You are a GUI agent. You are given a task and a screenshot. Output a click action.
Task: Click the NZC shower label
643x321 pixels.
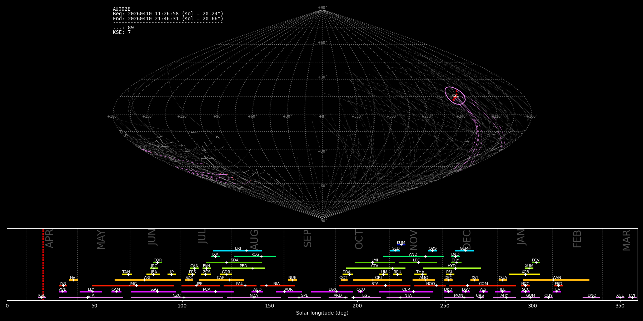177,296
